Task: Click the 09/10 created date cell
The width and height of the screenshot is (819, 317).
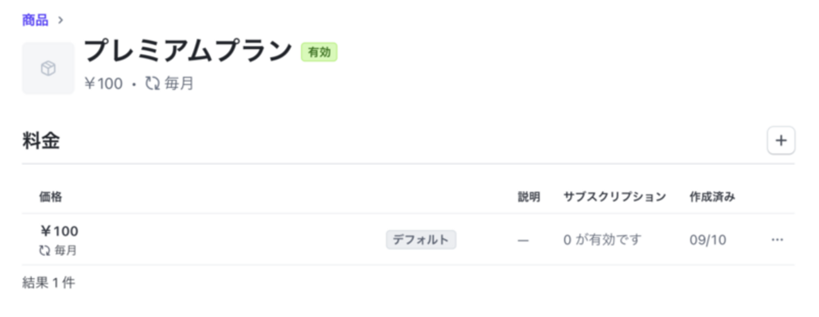Action: coord(707,240)
